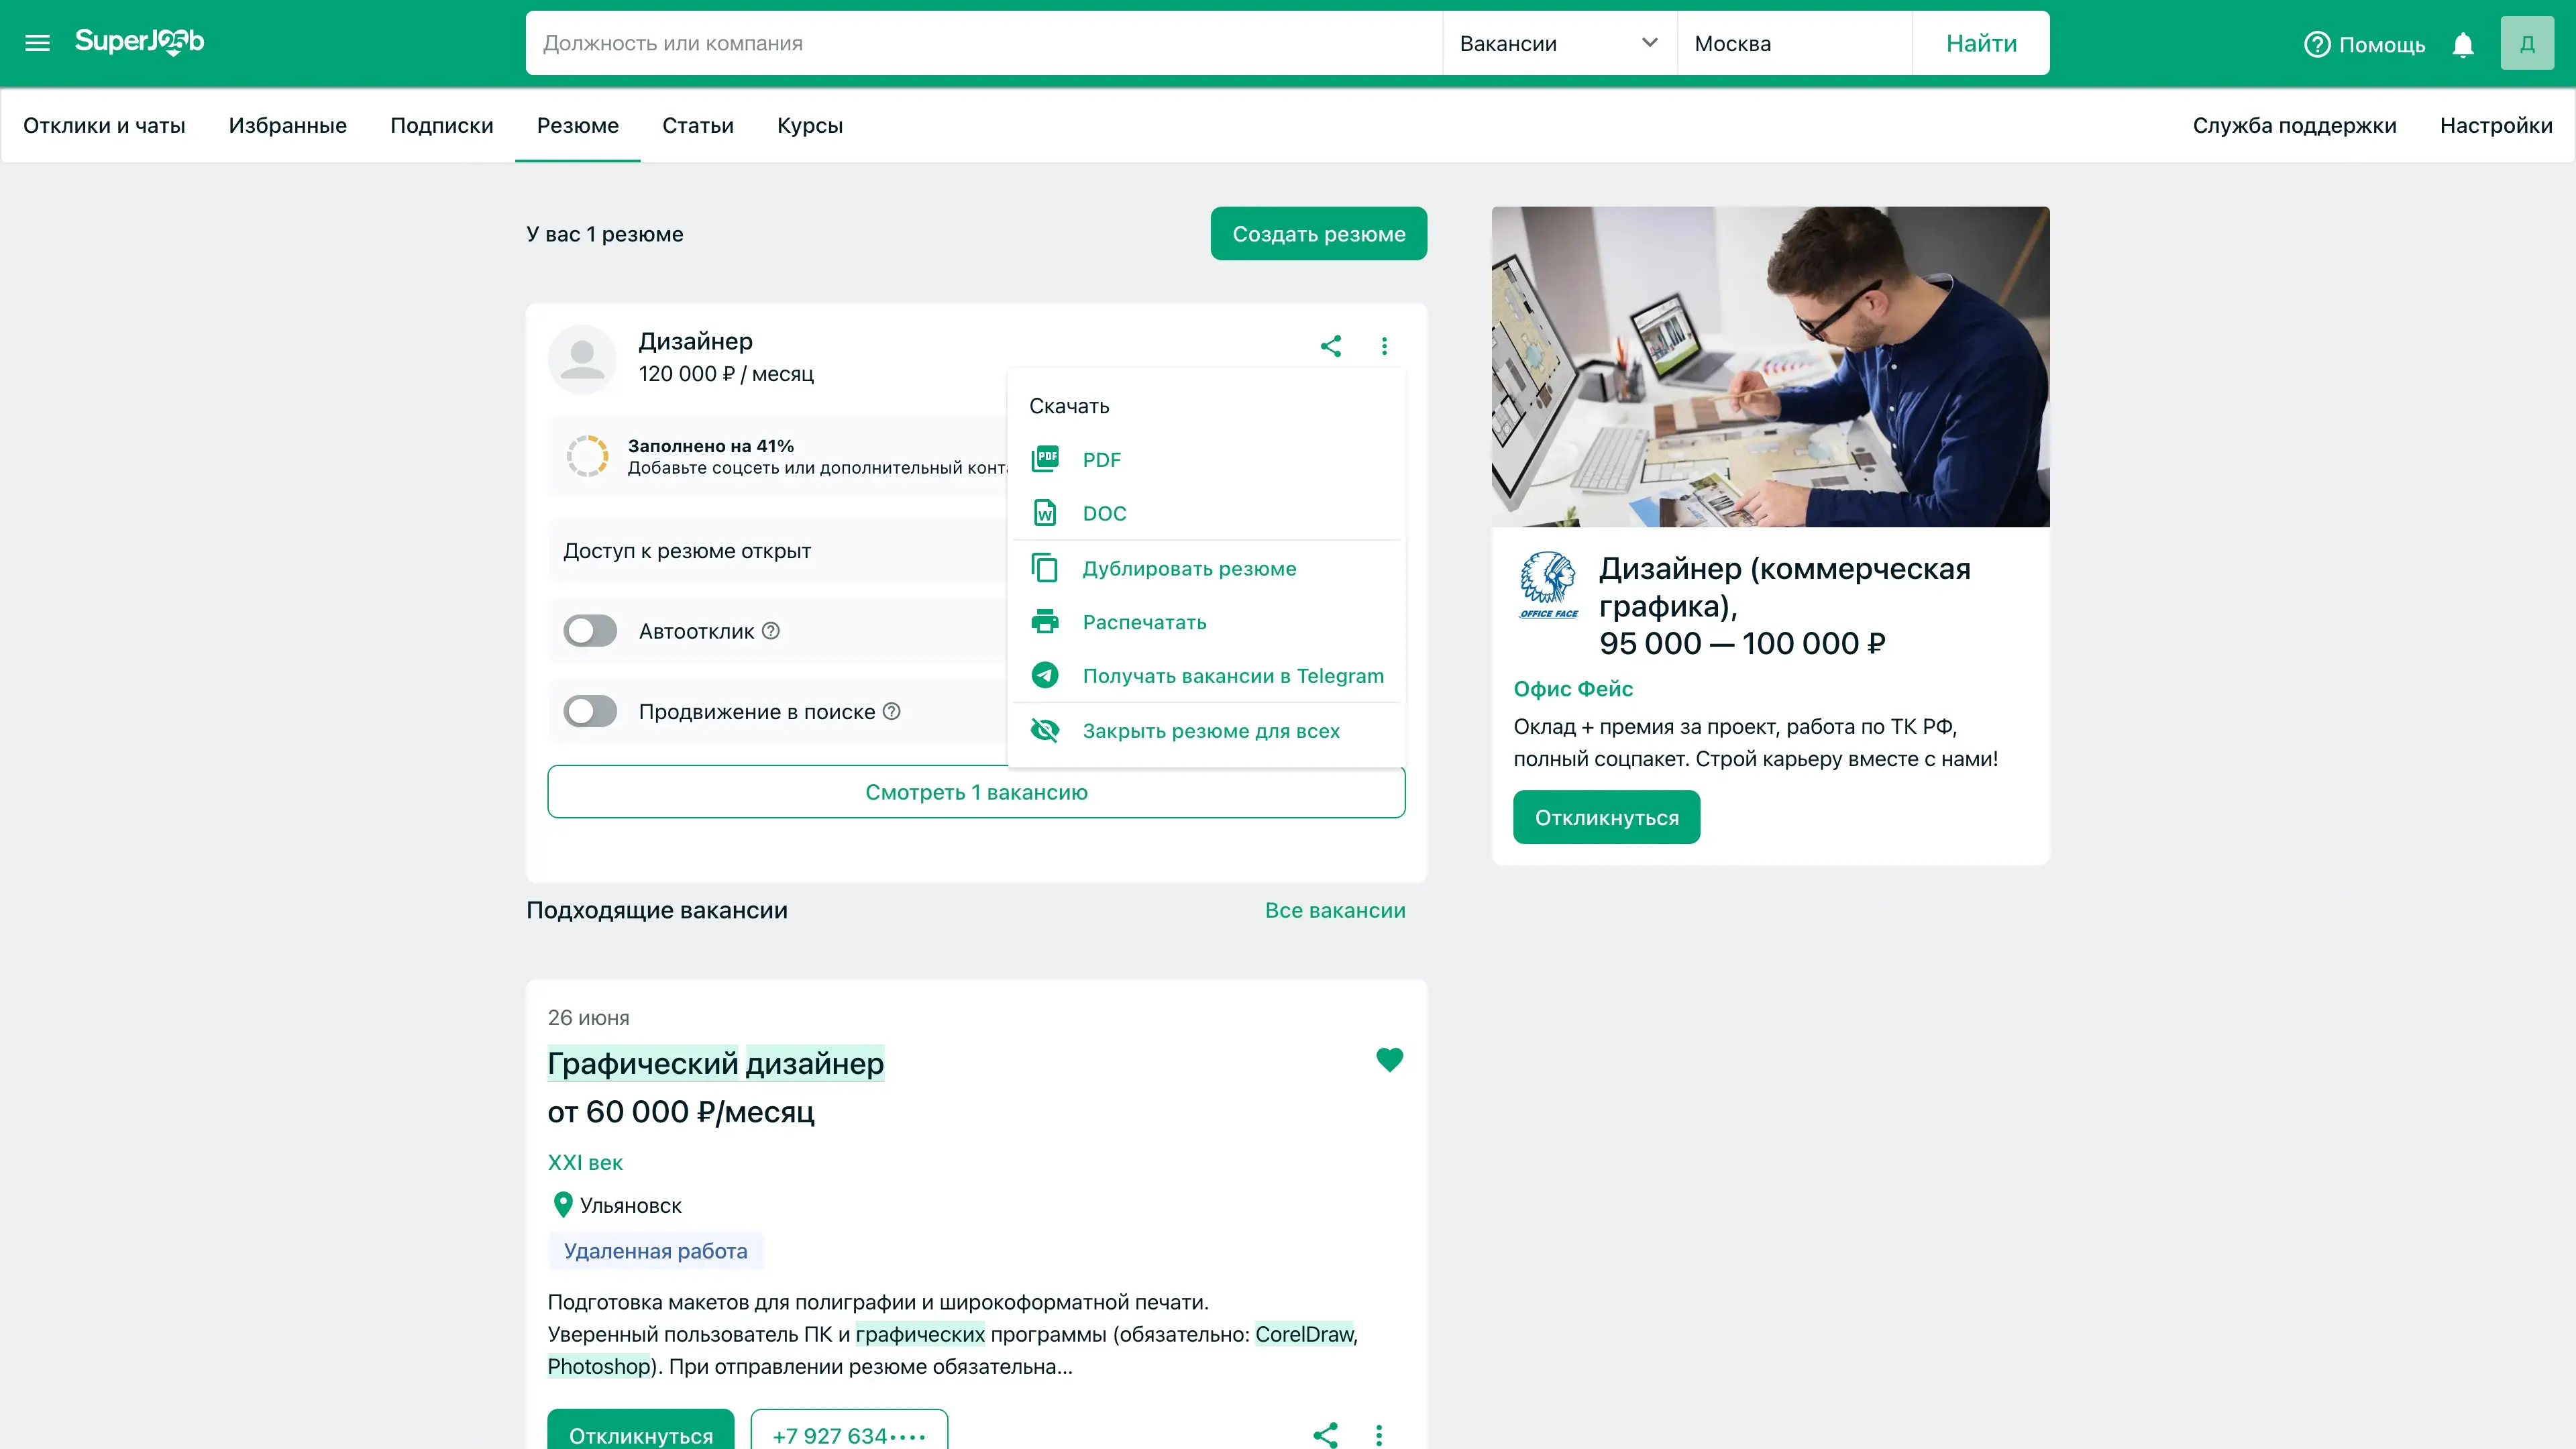Download resume as PDF
2576x1449 pixels.
tap(1101, 460)
